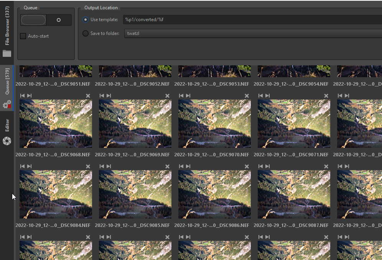Move DSC9084.NEF to head of queue
The height and width of the screenshot is (260, 382).
click(22, 166)
